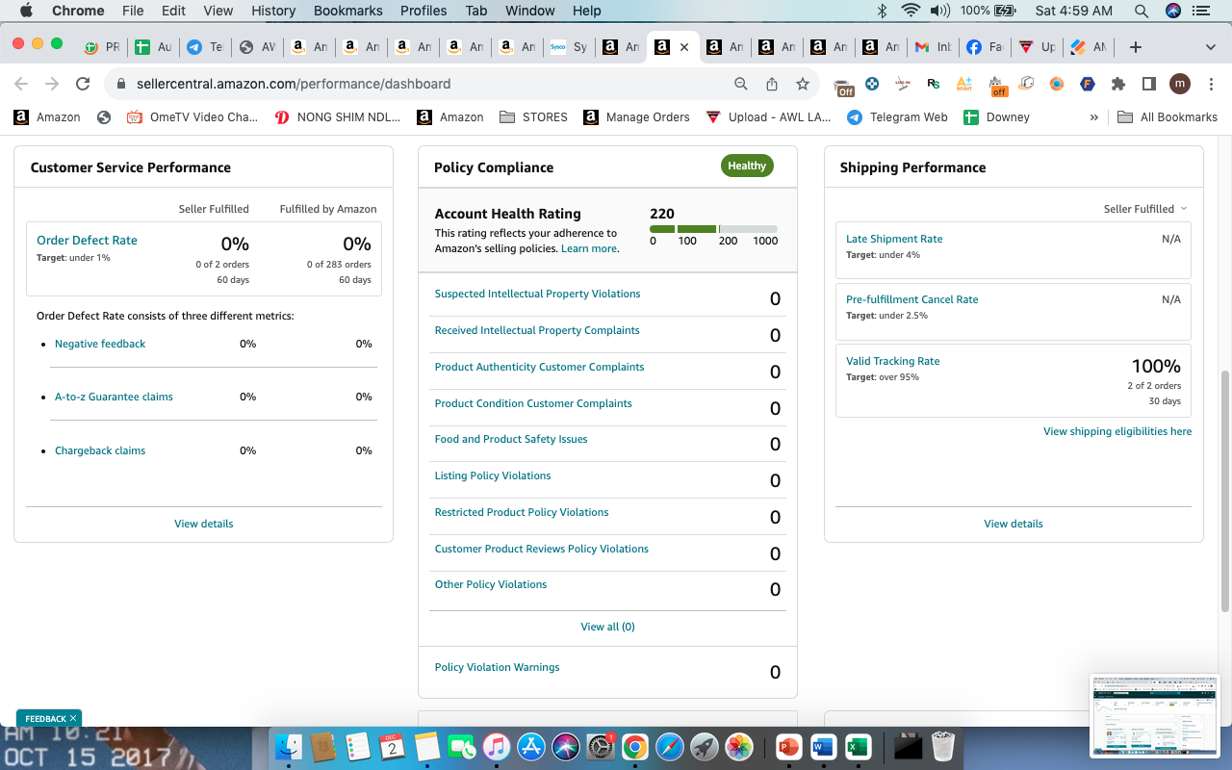Open Food and Product Safety Issues

[x=511, y=439]
